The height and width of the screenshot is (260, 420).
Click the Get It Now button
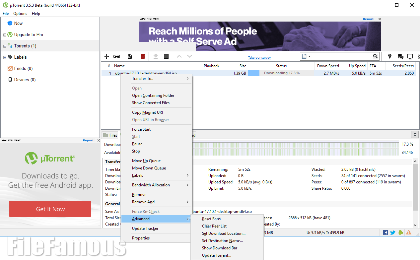pos(50,209)
